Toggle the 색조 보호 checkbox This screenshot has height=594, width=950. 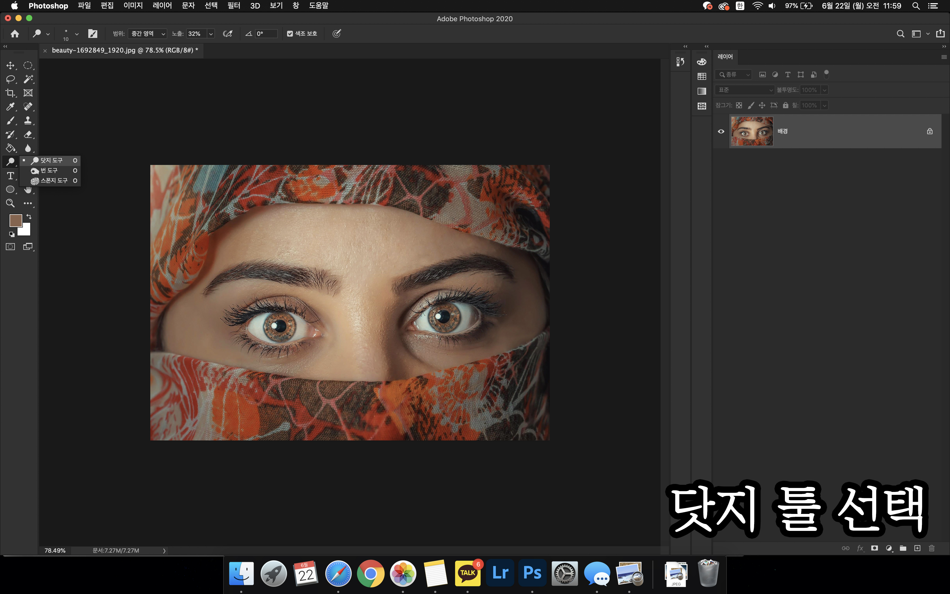pyautogui.click(x=290, y=34)
